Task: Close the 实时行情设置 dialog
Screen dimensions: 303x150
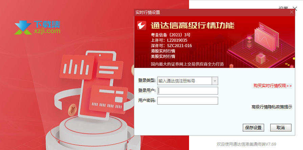Action: point(292,12)
